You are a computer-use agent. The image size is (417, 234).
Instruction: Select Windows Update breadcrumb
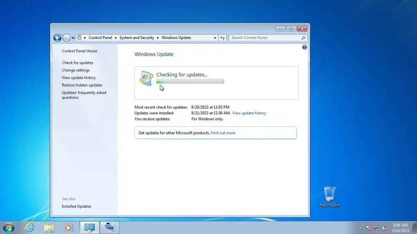[x=176, y=38]
